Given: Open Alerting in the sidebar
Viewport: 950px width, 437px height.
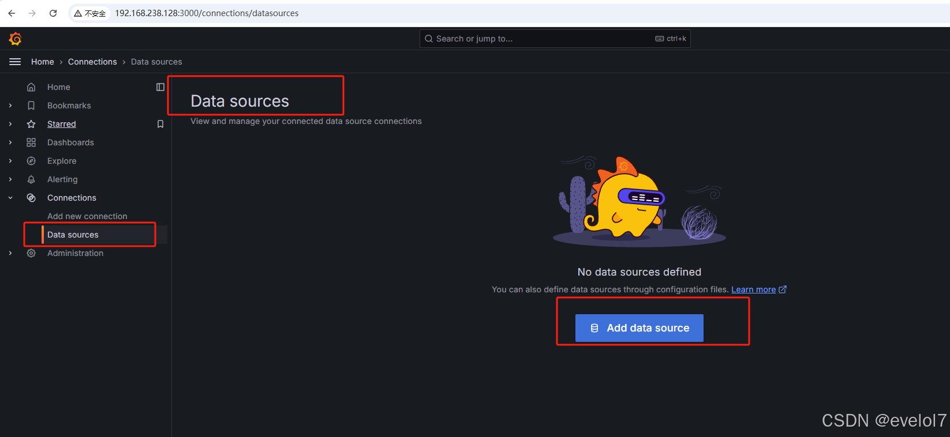Looking at the screenshot, I should [62, 179].
